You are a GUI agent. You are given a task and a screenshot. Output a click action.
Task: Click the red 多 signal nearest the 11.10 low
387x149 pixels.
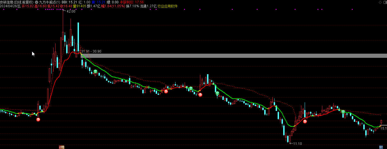click(305, 121)
